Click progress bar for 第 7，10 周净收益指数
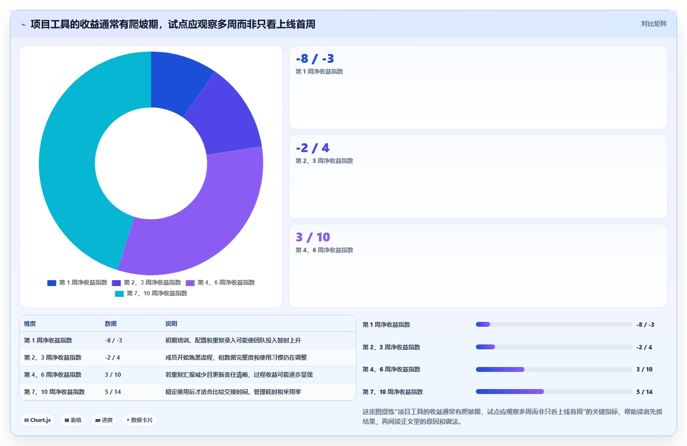The height and width of the screenshot is (446, 687). coord(554,392)
